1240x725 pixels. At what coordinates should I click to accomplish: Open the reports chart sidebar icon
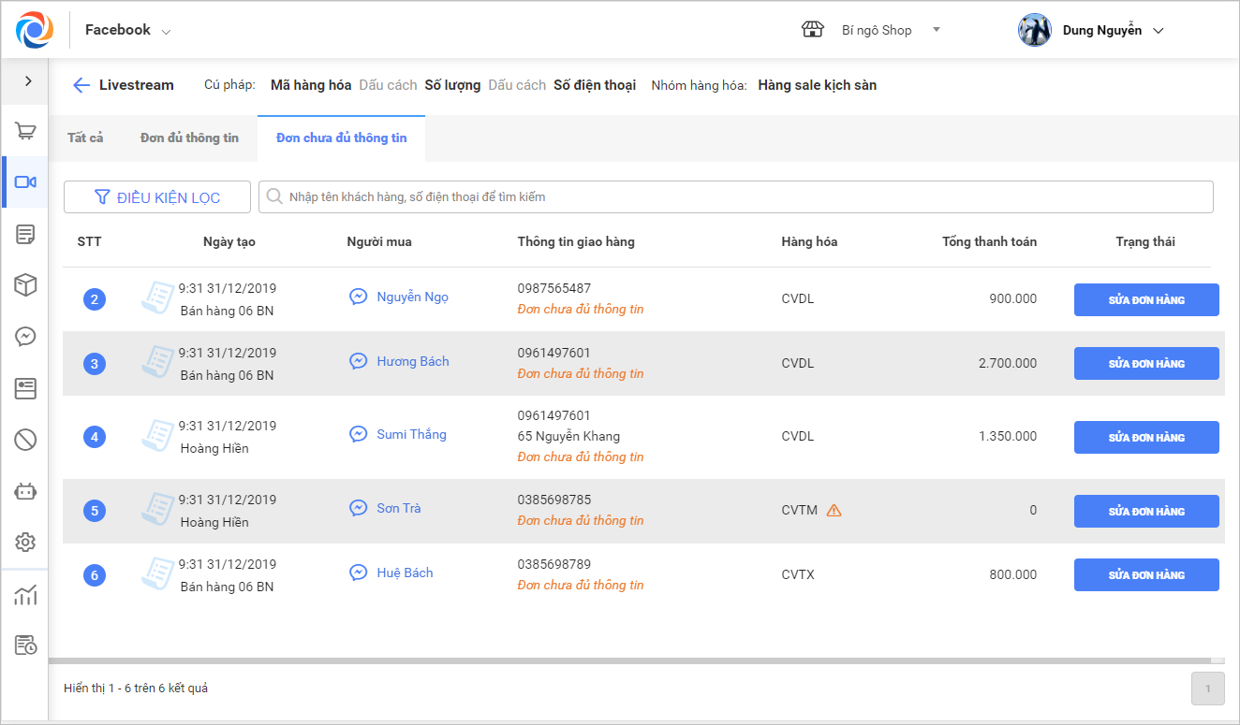click(25, 594)
